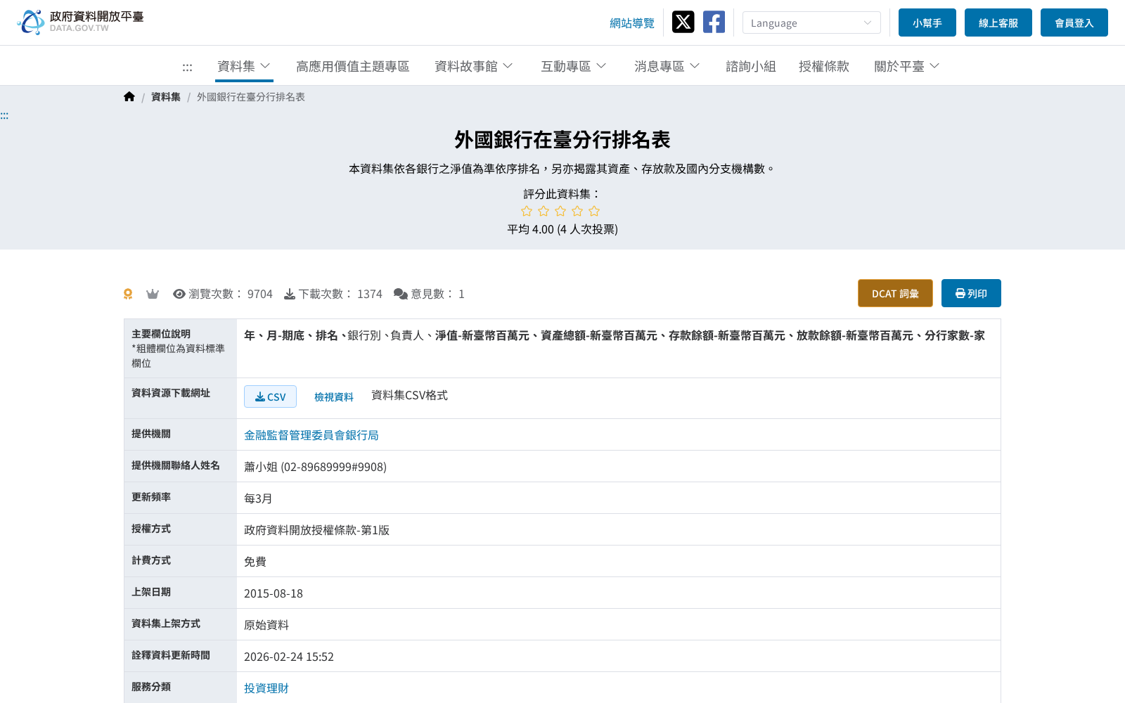Viewport: 1125px width, 703px height.
Task: Rate dataset with second star
Action: point(544,211)
